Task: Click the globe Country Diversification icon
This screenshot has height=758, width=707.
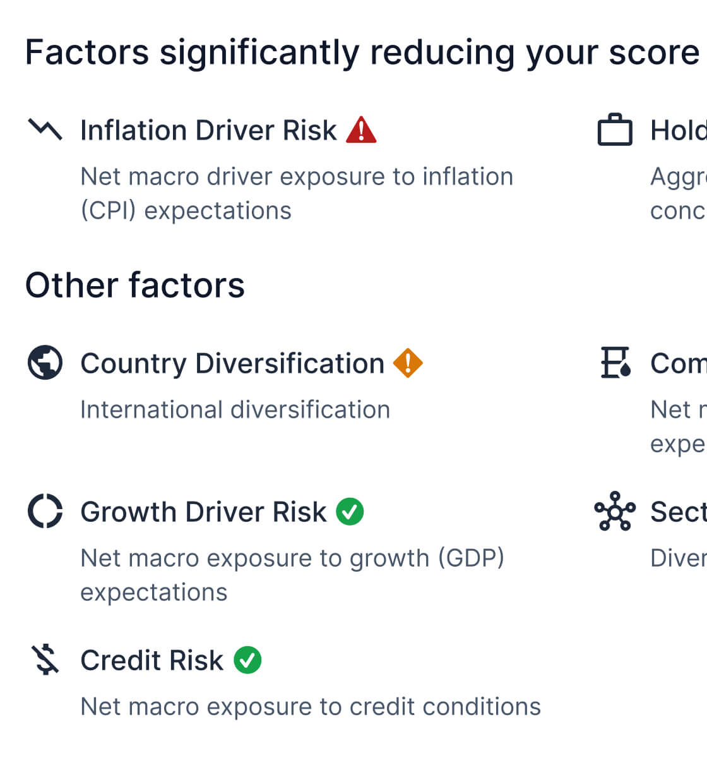Action: (45, 363)
